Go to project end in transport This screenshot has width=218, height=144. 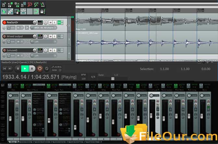tap(10, 68)
